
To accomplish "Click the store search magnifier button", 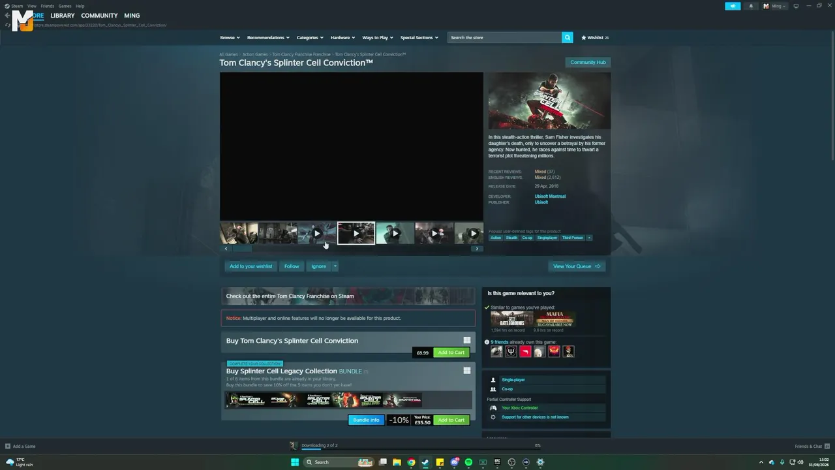I will pyautogui.click(x=568, y=38).
